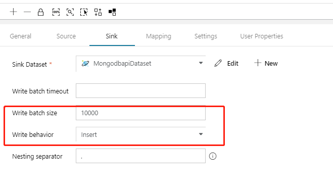Click the plus icon beside New
The height and width of the screenshot is (195, 333).
click(258, 63)
